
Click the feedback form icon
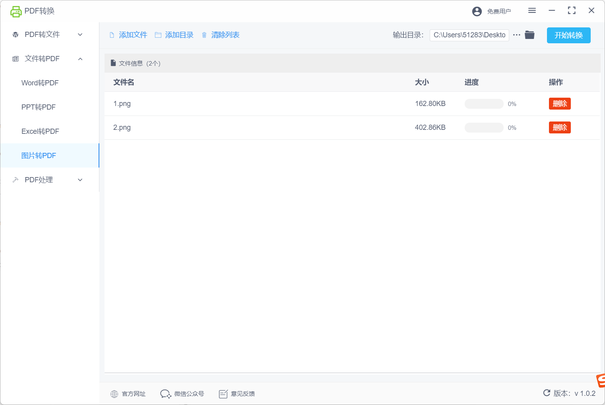pos(223,394)
